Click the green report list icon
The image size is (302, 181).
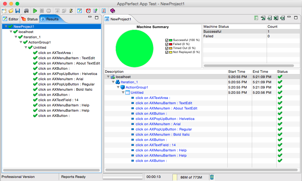pyautogui.click(x=256, y=18)
